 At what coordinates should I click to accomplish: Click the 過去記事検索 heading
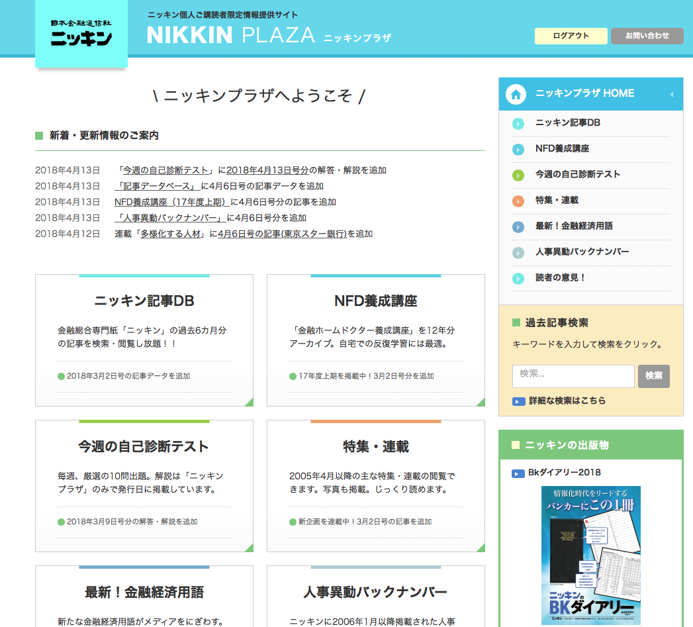tap(557, 323)
